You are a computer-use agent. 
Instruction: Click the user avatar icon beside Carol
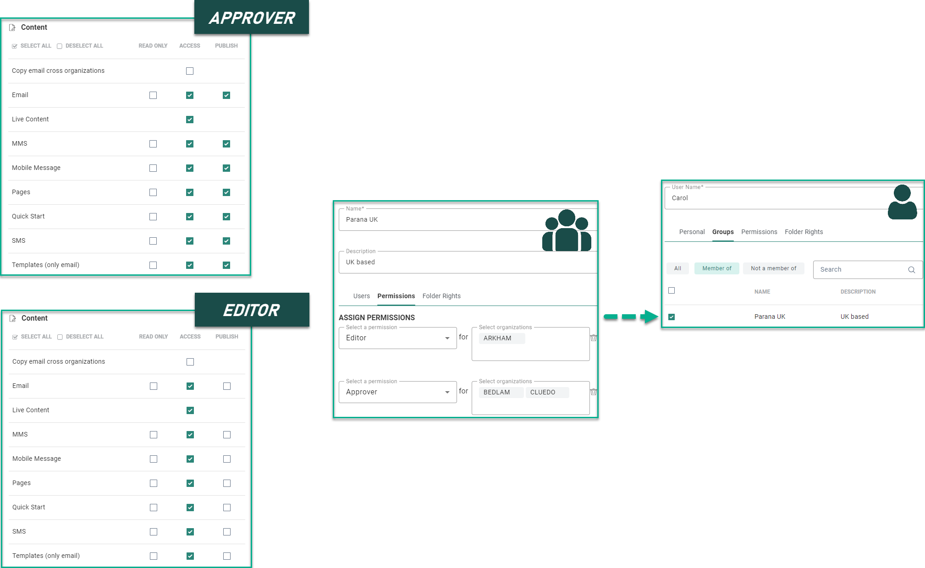point(902,202)
